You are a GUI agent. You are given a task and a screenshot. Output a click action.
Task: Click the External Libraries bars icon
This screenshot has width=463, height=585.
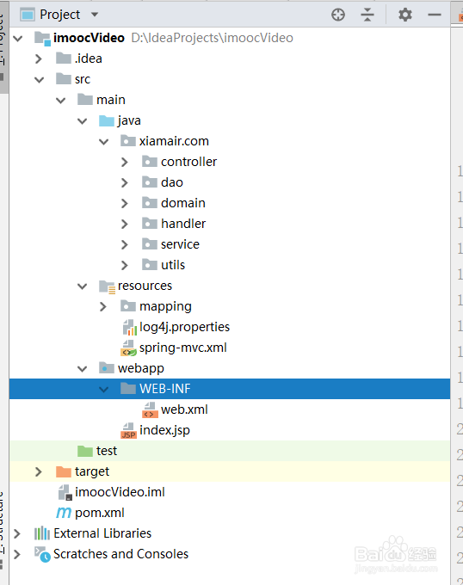click(x=42, y=533)
